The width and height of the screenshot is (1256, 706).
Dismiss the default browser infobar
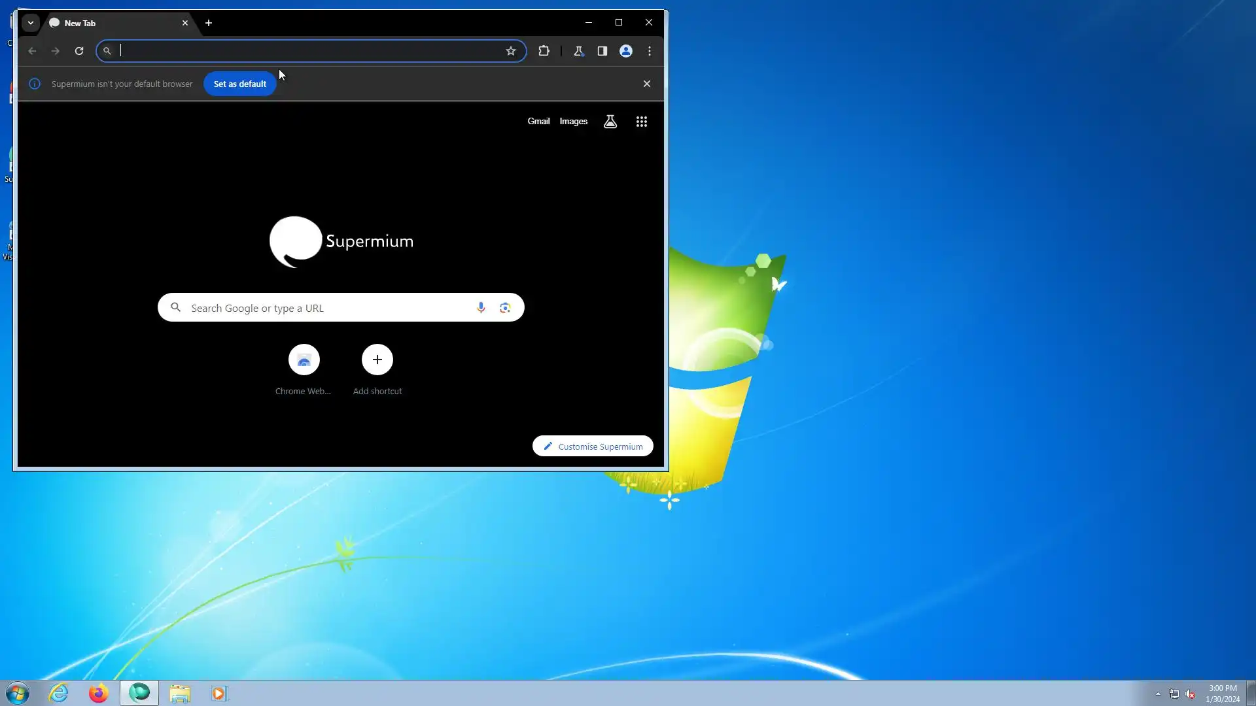(647, 84)
